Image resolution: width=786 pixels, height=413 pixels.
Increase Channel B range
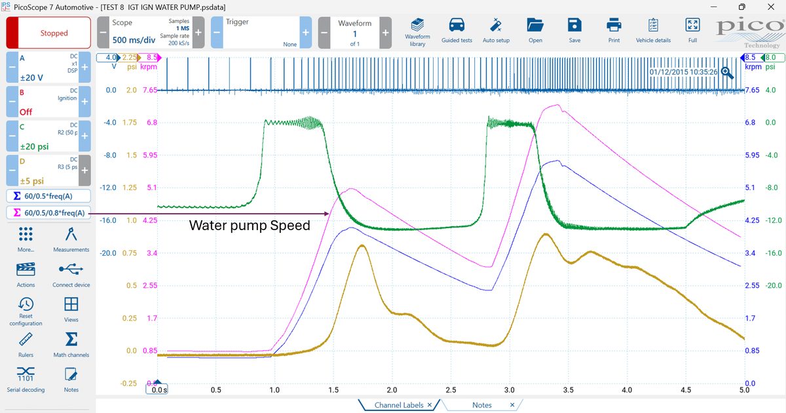pos(84,101)
